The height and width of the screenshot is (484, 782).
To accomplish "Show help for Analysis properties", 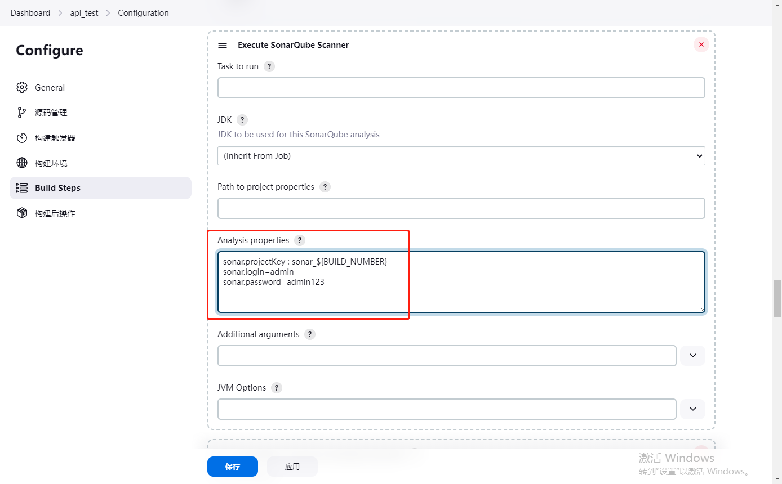I will [300, 240].
